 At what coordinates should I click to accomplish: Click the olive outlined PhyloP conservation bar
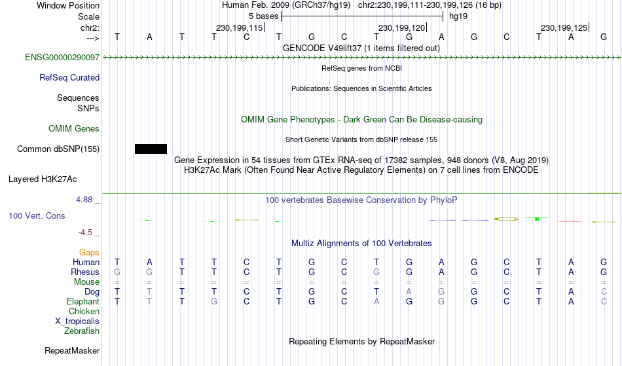(506, 219)
